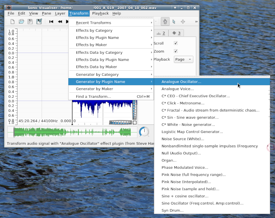The width and height of the screenshot is (275, 218).
Task: Click the vertical zoom thumbwheel
Action: tap(134, 110)
